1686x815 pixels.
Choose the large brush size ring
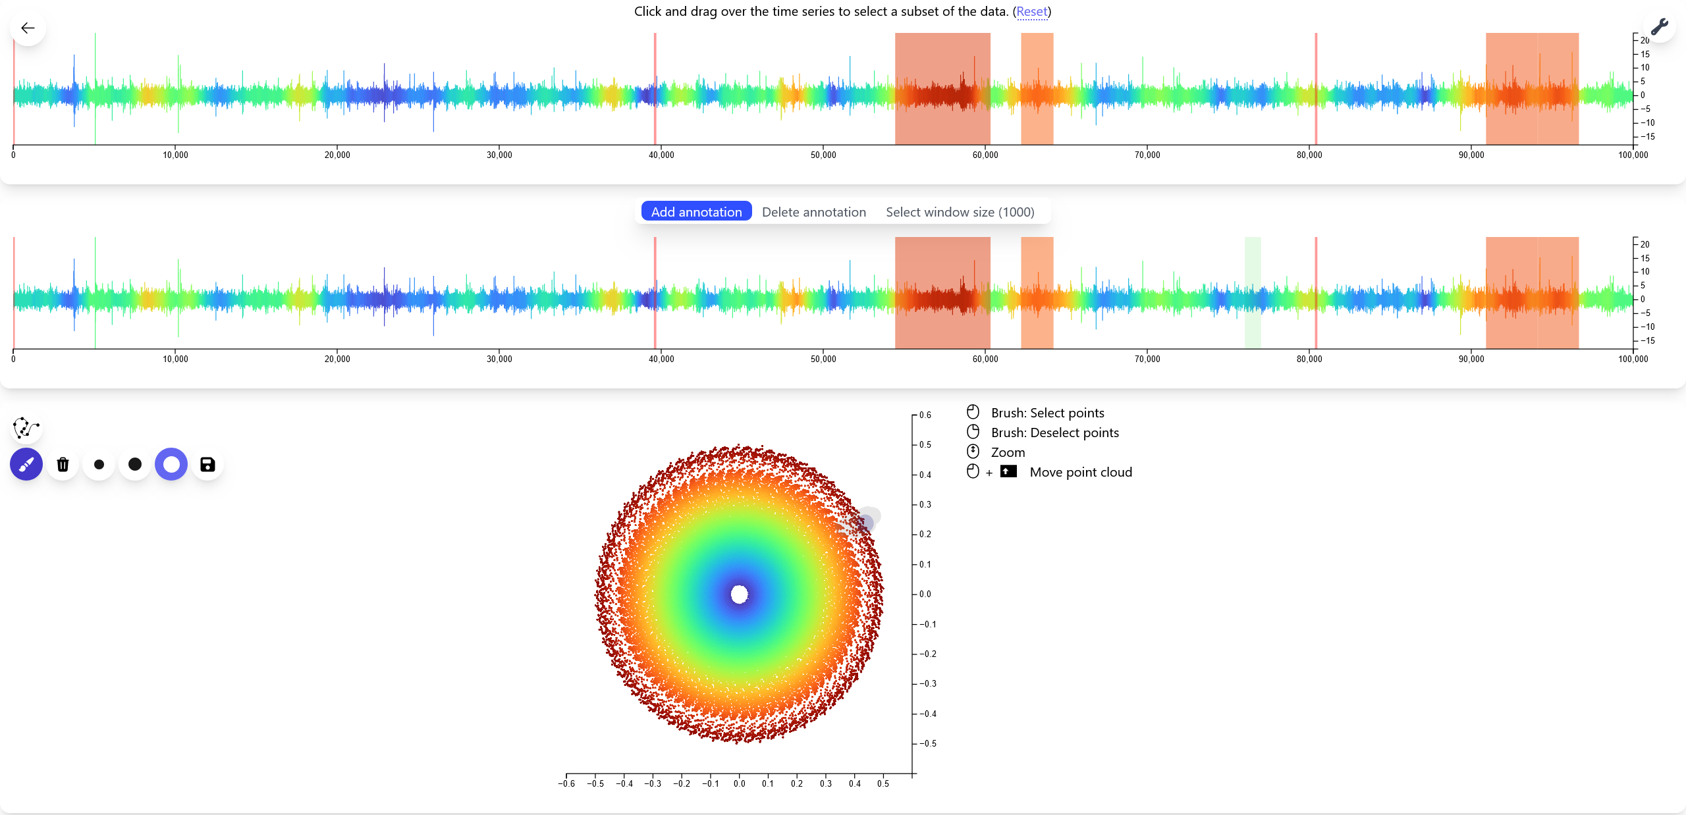pyautogui.click(x=171, y=465)
